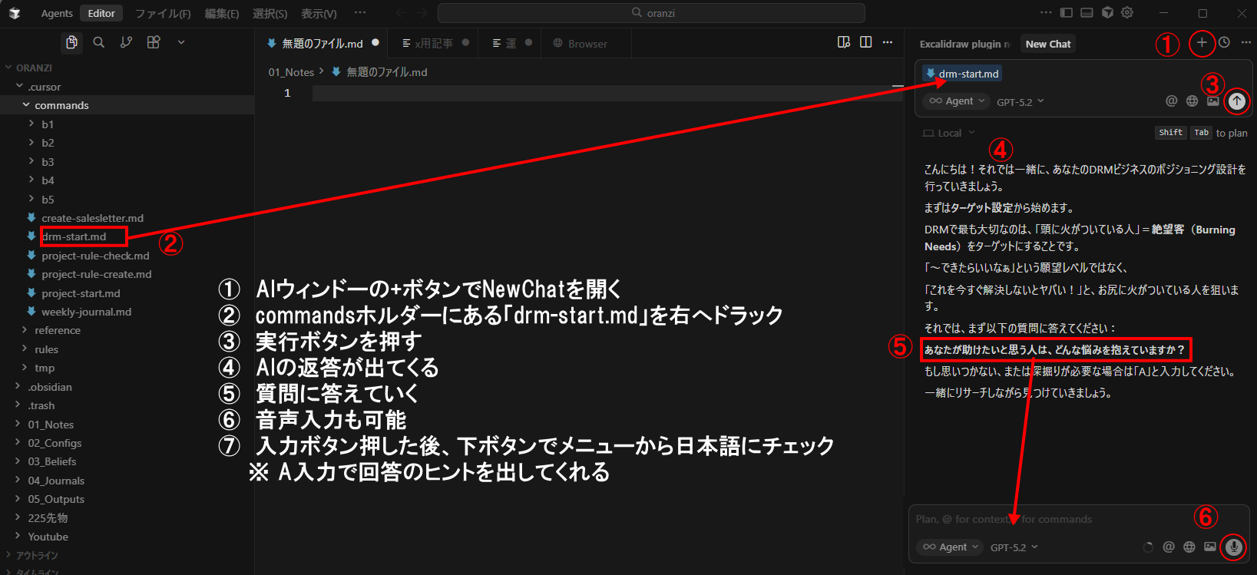Toggle the primary sidebar visibility
The height and width of the screenshot is (575, 1257).
point(1066,13)
